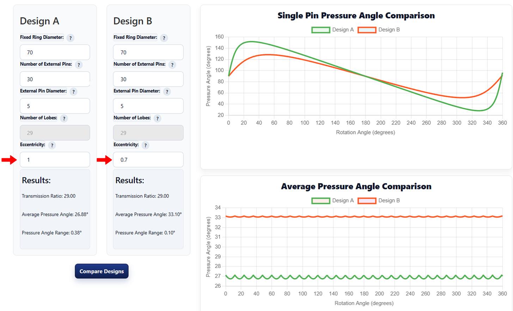Click Design B Eccentricity field showing 0.7
Image resolution: width=513 pixels, height=311 pixels.
click(x=148, y=160)
